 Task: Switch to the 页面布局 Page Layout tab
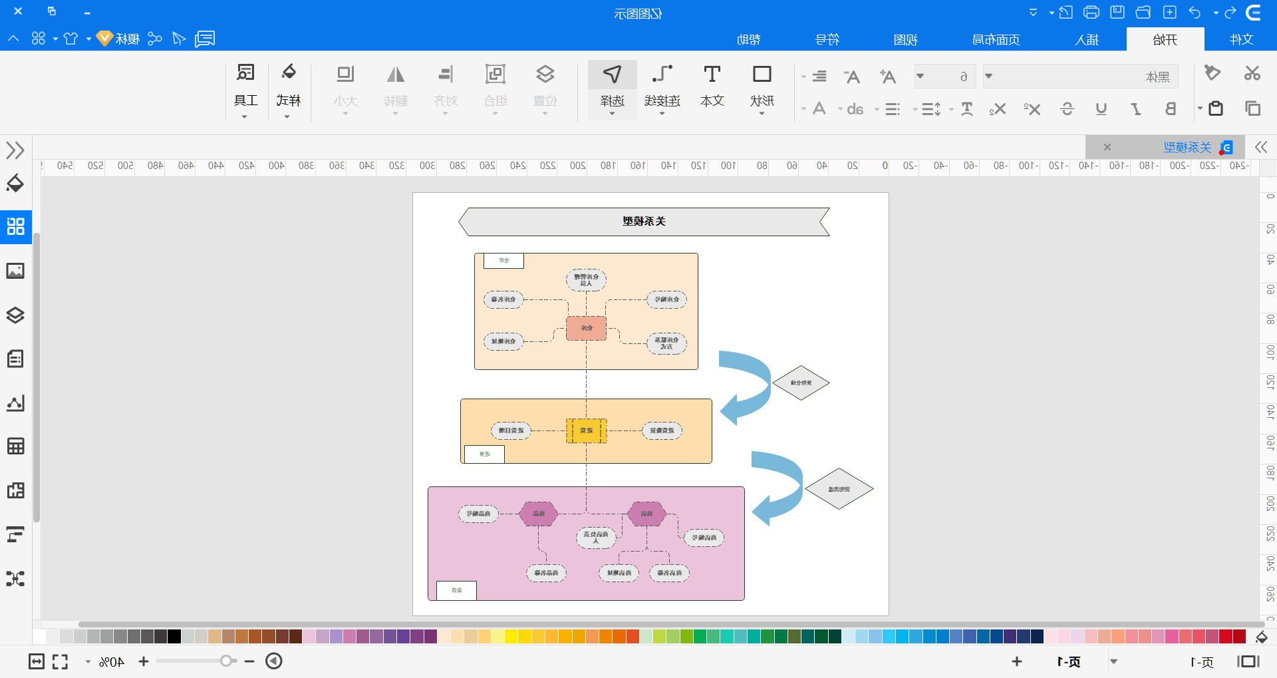(x=996, y=39)
